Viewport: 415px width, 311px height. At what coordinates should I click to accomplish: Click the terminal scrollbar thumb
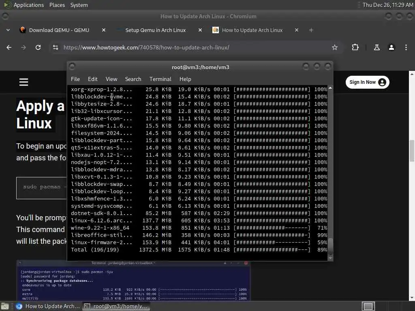(330, 246)
